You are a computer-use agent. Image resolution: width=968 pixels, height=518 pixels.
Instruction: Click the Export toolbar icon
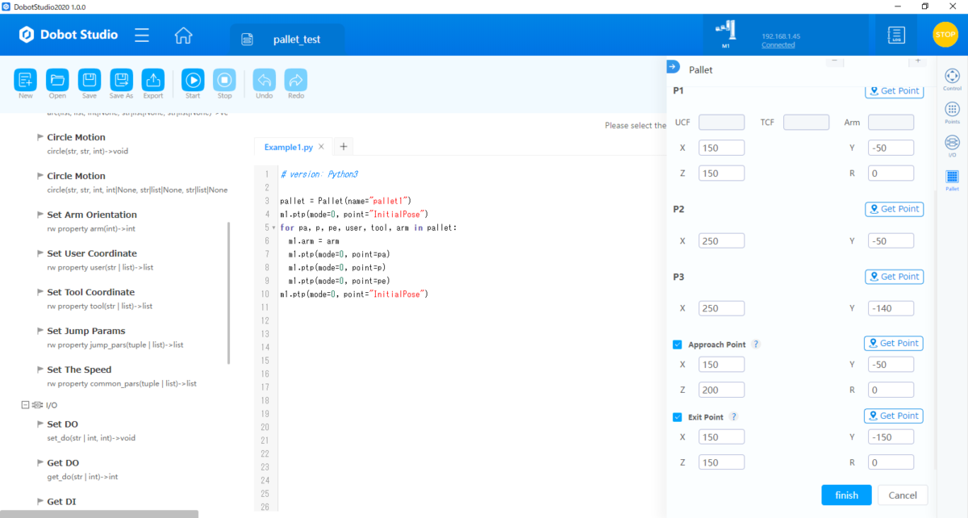click(x=153, y=80)
